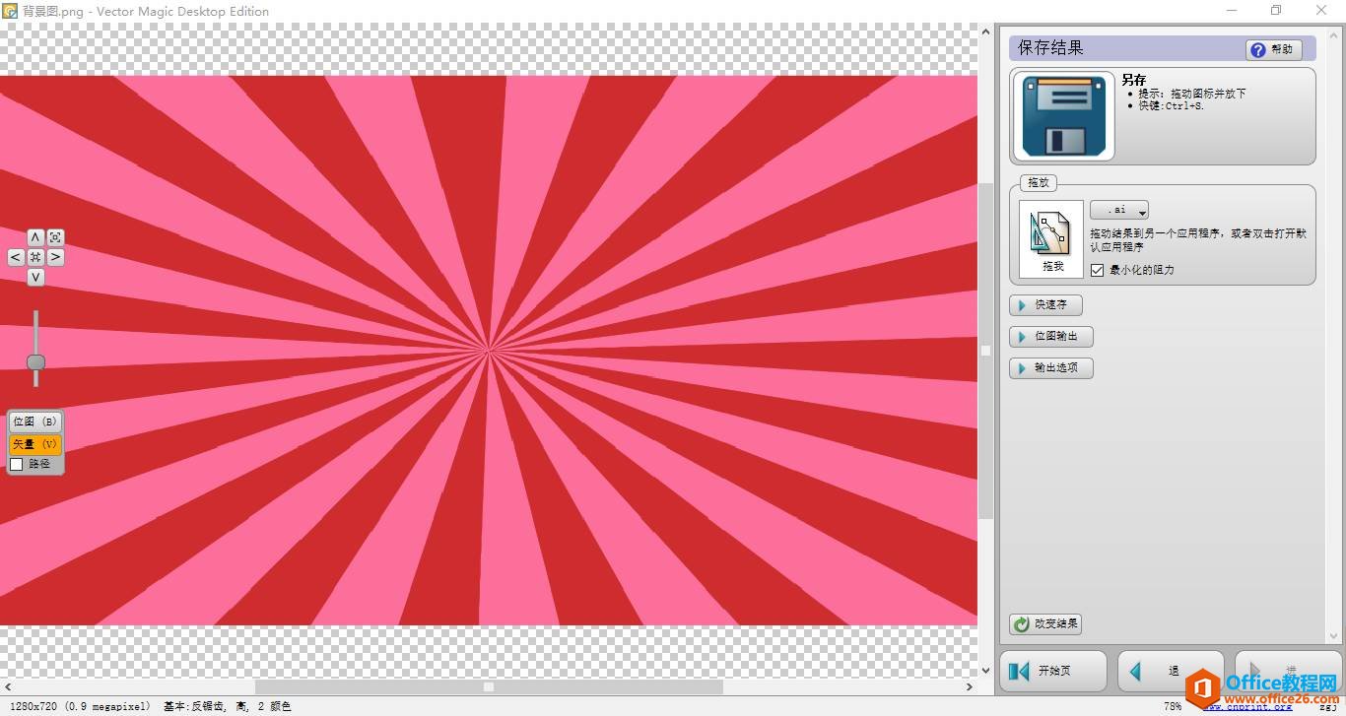Click the 基本:反锯齿, 高, 2 颜色 status text

[x=227, y=706]
